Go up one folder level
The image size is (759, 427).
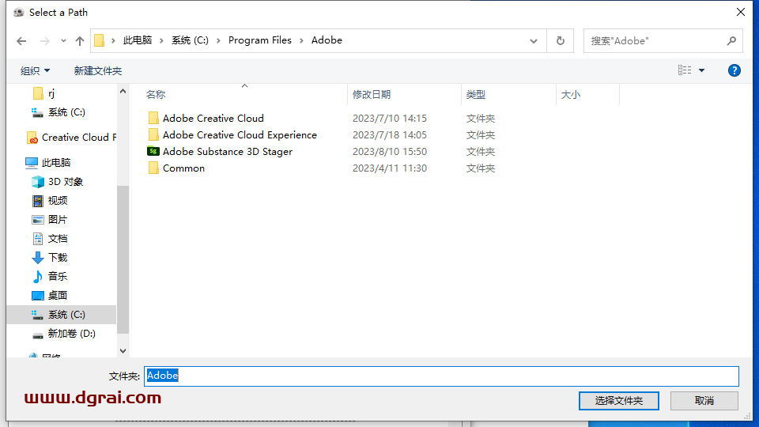[79, 41]
